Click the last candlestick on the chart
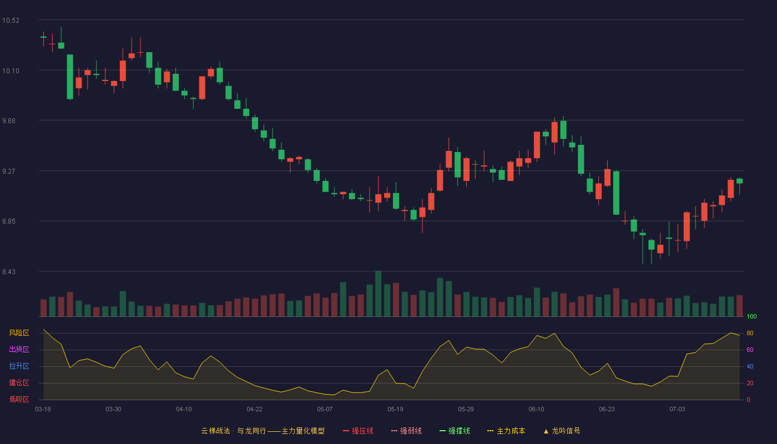 (x=739, y=186)
